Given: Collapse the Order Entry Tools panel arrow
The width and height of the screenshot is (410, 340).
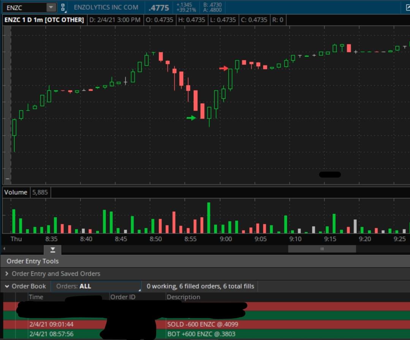Looking at the screenshot, I should [x=52, y=250].
